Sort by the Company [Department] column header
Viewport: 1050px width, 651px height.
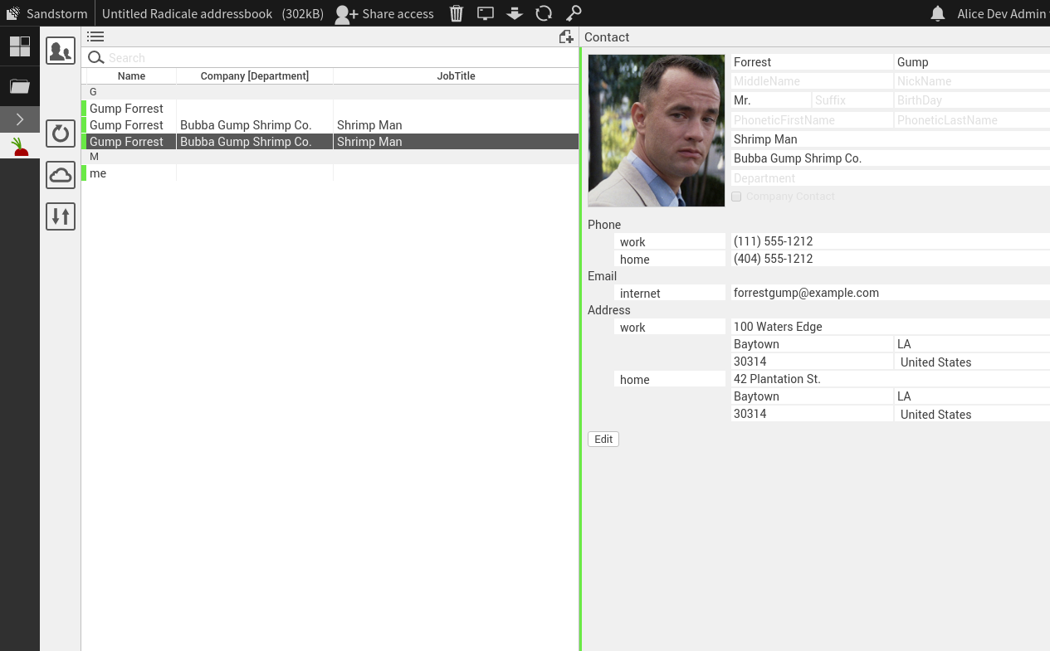pos(255,76)
